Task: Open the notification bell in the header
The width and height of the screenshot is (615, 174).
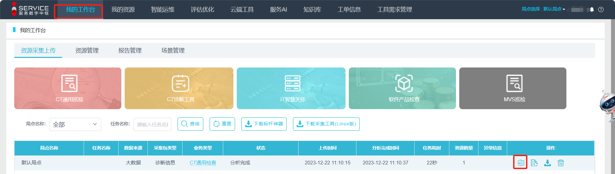Action: (x=592, y=10)
